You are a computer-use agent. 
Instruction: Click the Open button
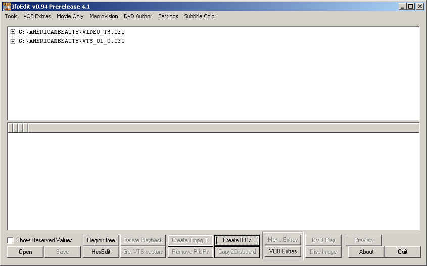click(x=25, y=252)
